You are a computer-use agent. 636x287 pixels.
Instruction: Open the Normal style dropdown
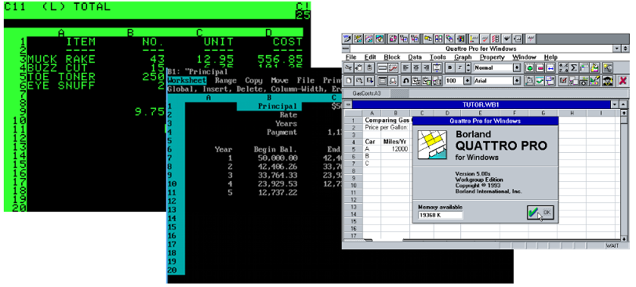coord(516,67)
